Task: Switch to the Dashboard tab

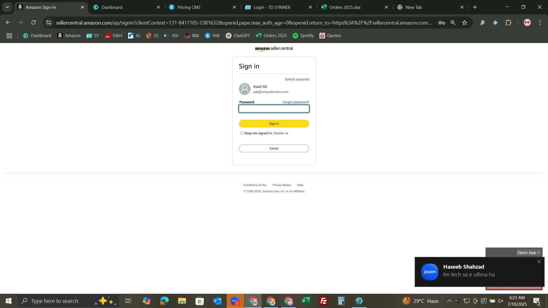Action: click(127, 7)
